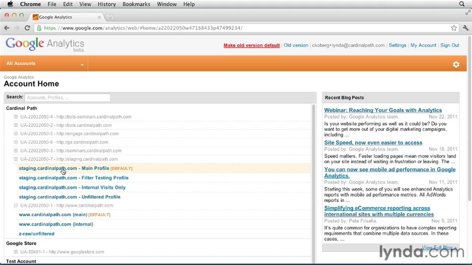Open the Window menu
The width and height of the screenshot is (472, 265).
pos(167,4)
